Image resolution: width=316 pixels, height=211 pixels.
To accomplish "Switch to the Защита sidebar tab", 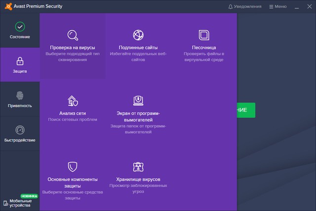I will [x=20, y=65].
